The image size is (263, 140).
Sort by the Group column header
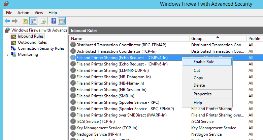(218, 39)
